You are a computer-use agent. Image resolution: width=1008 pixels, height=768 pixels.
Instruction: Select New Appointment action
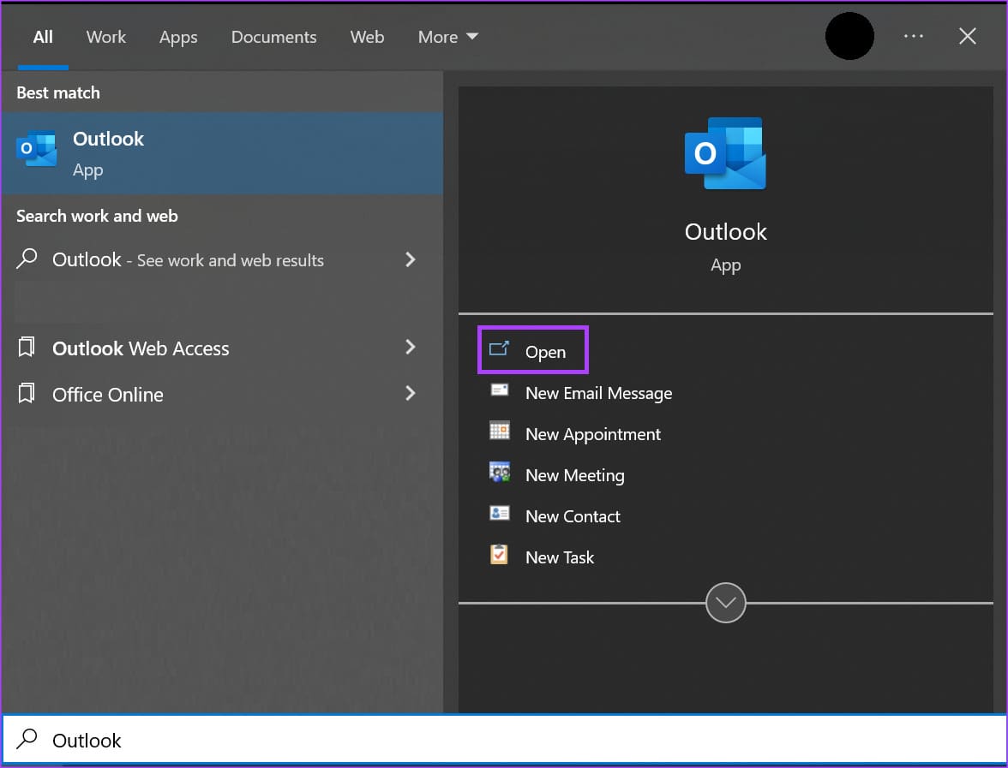pos(575,434)
